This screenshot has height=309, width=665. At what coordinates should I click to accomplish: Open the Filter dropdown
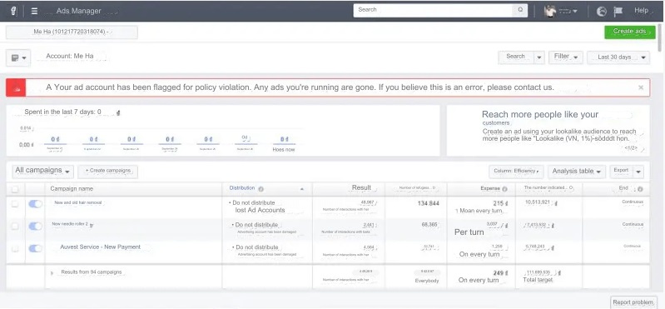(566, 57)
